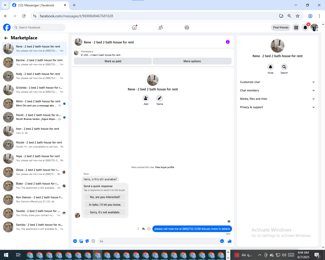Open the Naty conversation in chat list
This screenshot has width=325, height=260.
pos(34,76)
